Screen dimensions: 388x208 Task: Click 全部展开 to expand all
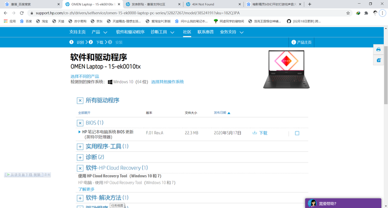(x=84, y=113)
